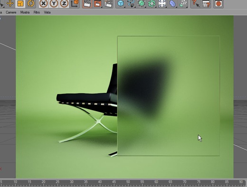
Task: Open the HyperNURBS generator menu
Action: (x=142, y=3)
